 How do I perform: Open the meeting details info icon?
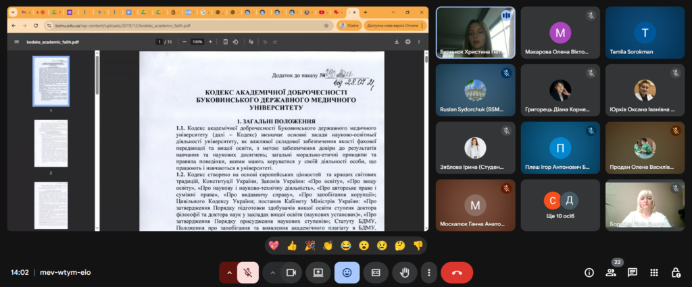click(x=589, y=272)
